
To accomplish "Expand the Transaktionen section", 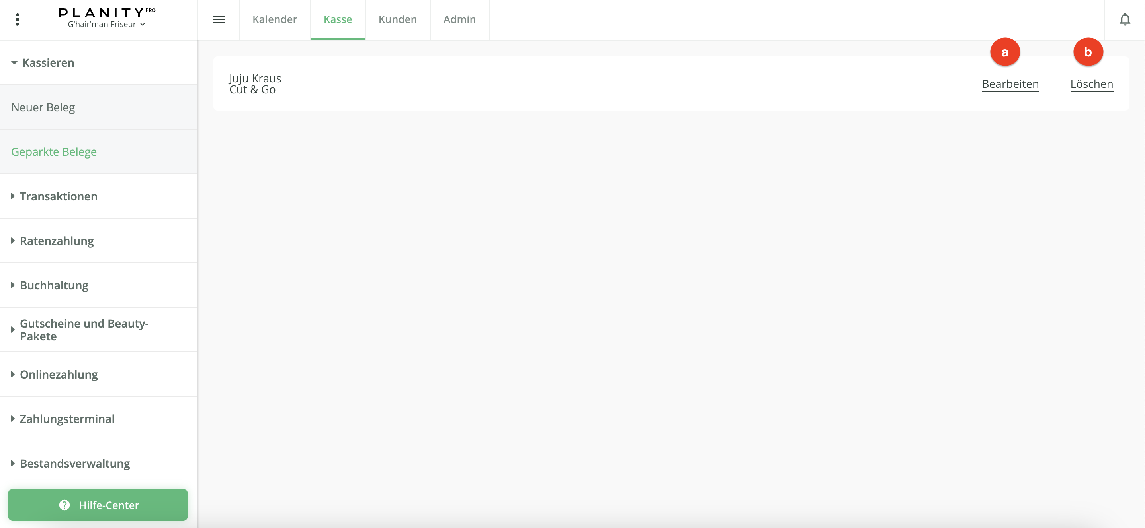I will [x=58, y=196].
